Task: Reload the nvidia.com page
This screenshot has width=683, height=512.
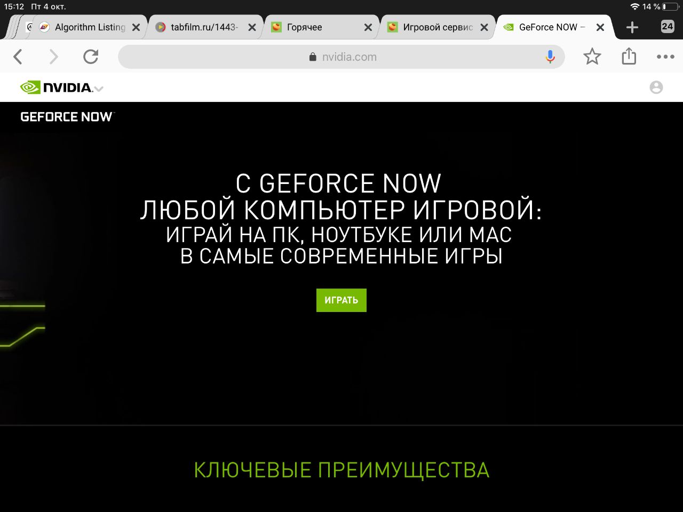Action: 91,57
